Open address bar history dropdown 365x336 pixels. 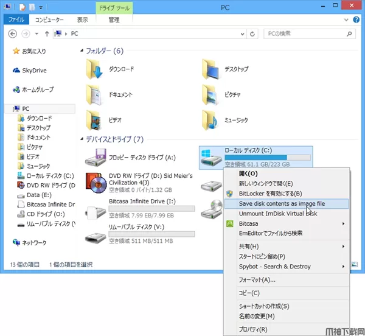242,33
